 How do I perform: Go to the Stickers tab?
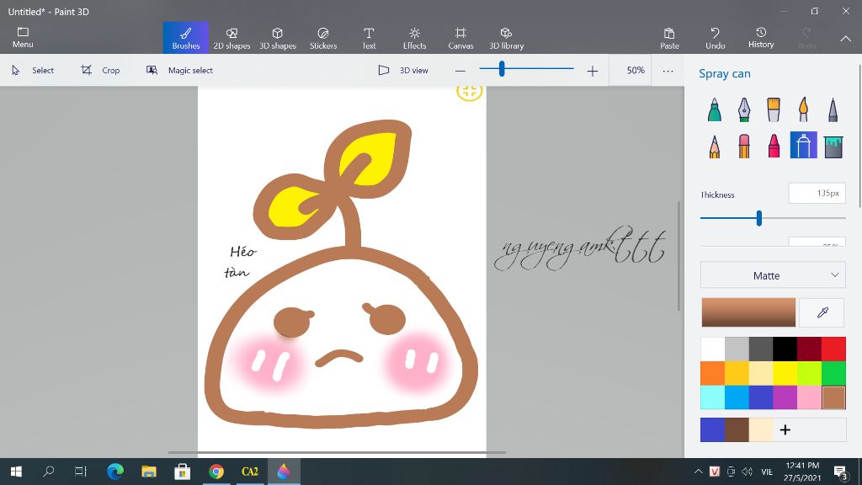[323, 37]
